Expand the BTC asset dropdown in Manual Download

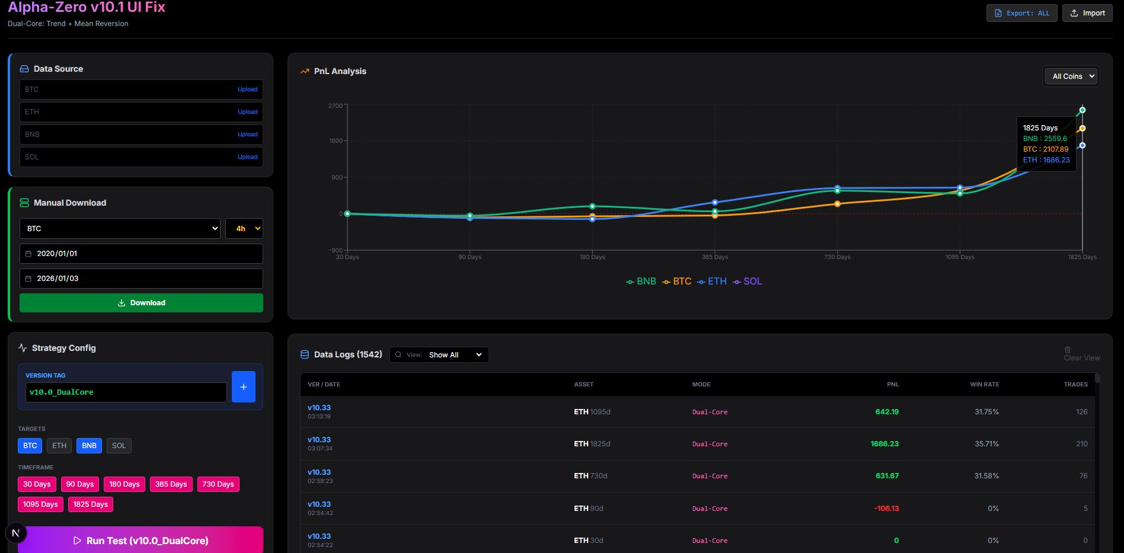tap(120, 229)
